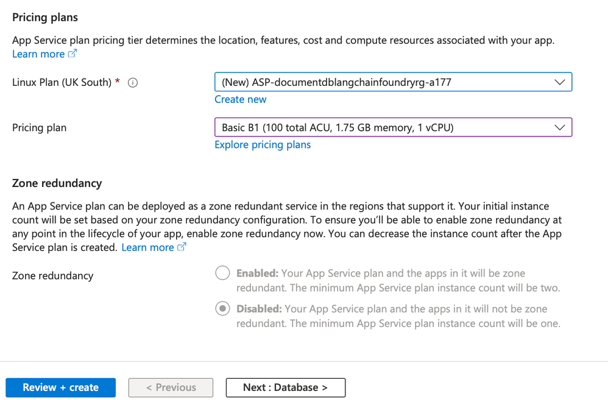608x408 pixels.
Task: Select the Disabled zone redundancy radio button
Action: tap(222, 309)
